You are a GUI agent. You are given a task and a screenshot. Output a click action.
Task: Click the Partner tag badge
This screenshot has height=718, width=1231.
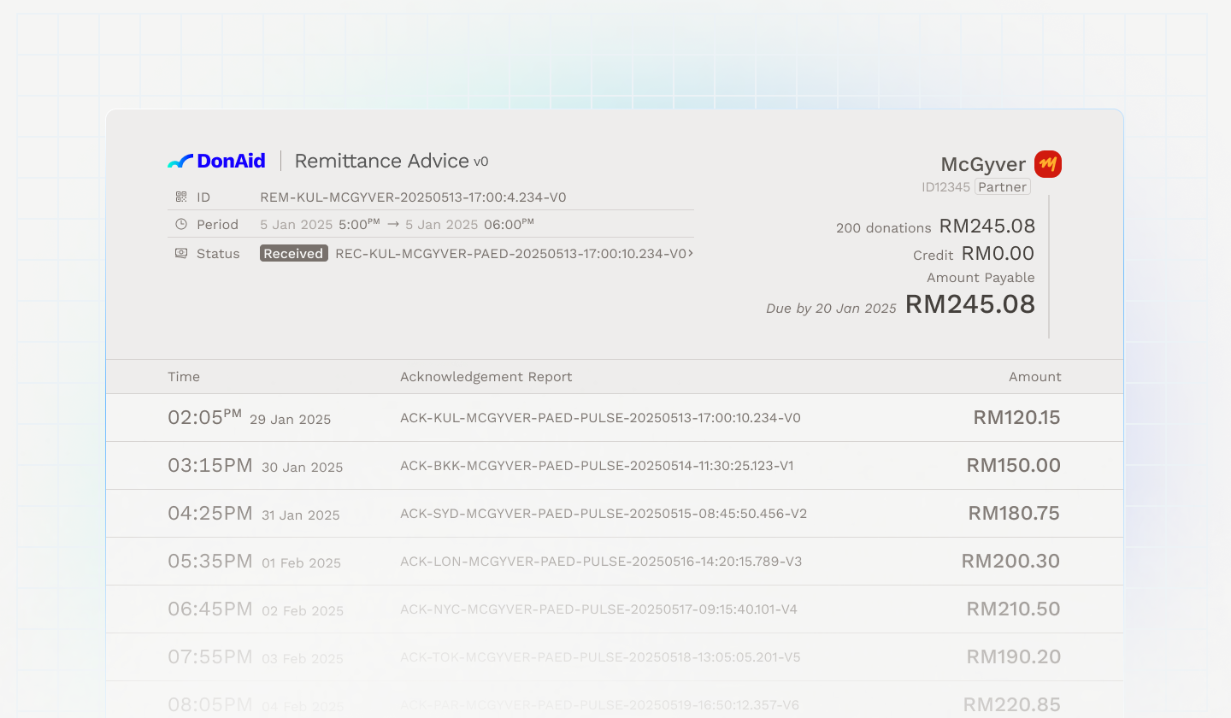pyautogui.click(x=1002, y=187)
